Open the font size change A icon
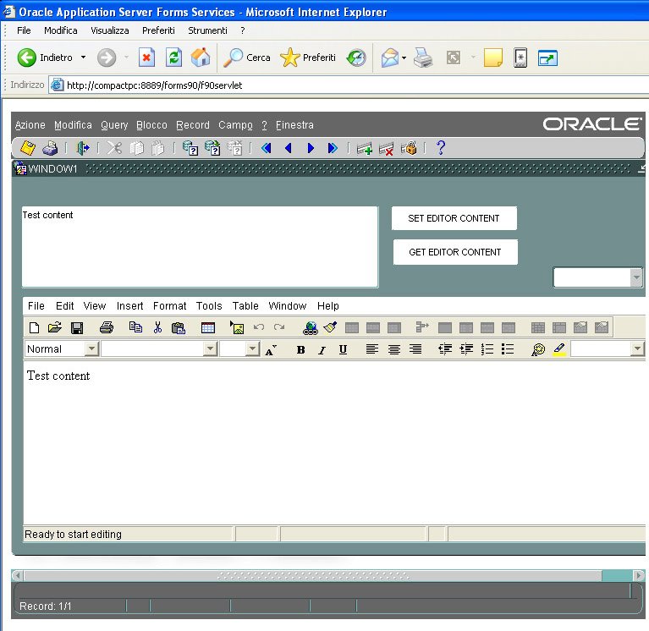This screenshot has width=649, height=631. (271, 350)
